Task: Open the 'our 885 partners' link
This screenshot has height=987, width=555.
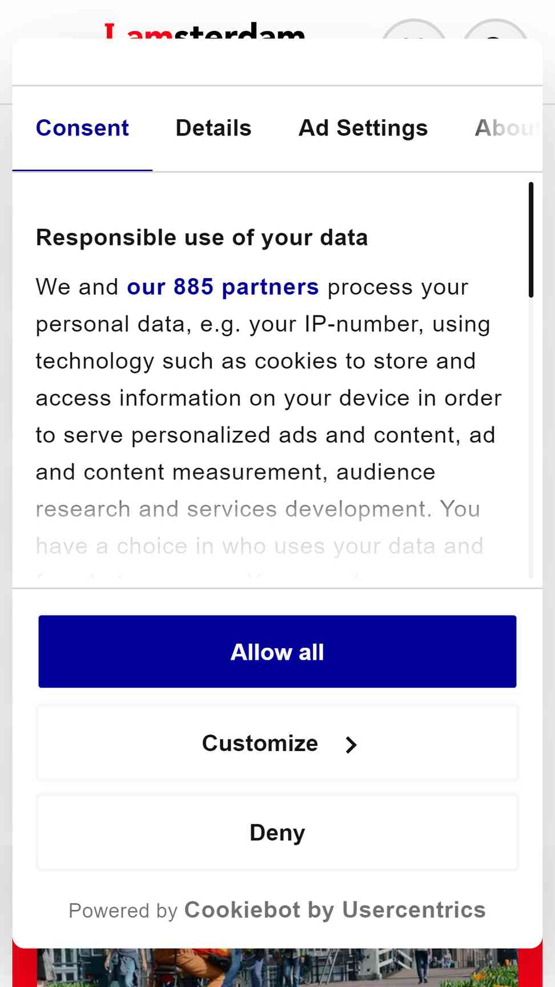Action: [223, 287]
